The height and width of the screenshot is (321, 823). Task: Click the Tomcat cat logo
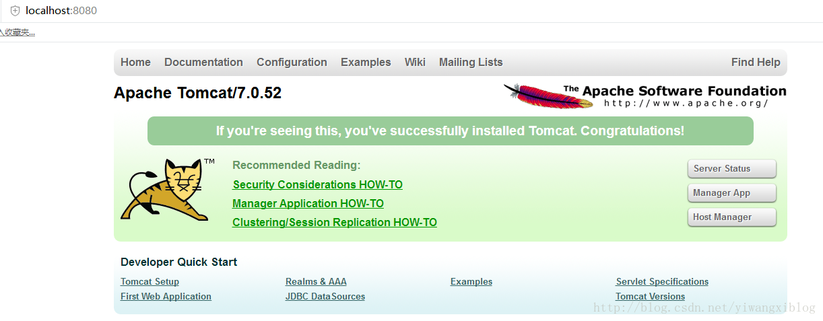166,189
